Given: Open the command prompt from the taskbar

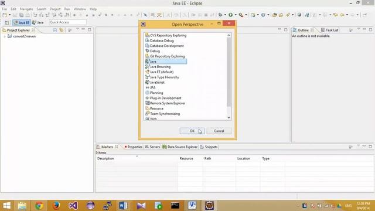Looking at the screenshot, I should (x=175, y=206).
